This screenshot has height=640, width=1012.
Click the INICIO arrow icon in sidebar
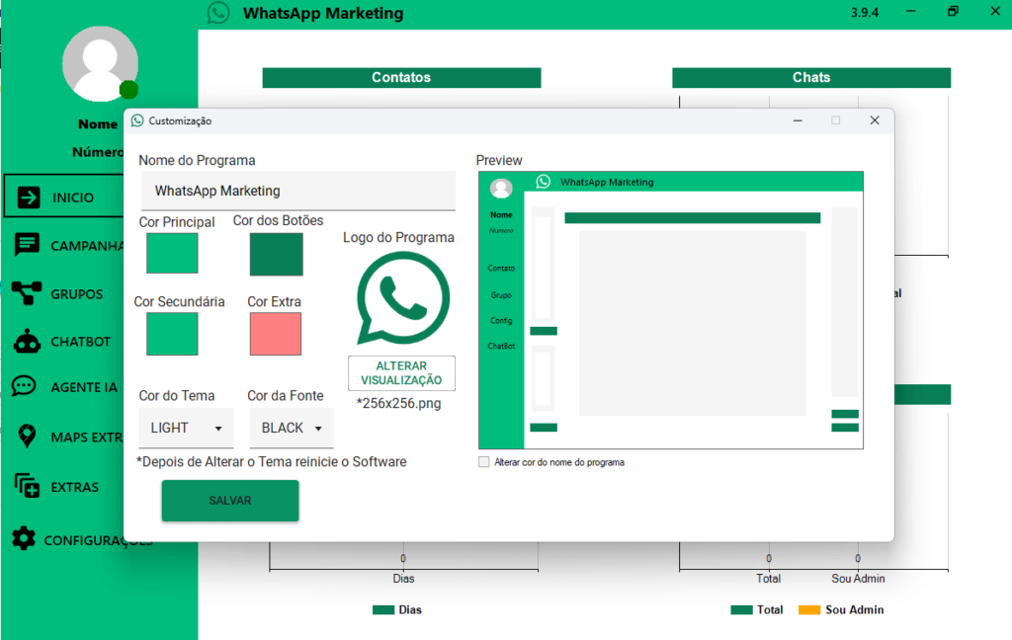[x=29, y=197]
